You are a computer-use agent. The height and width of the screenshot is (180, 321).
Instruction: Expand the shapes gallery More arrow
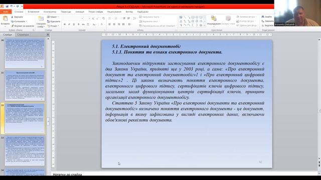click(x=205, y=25)
